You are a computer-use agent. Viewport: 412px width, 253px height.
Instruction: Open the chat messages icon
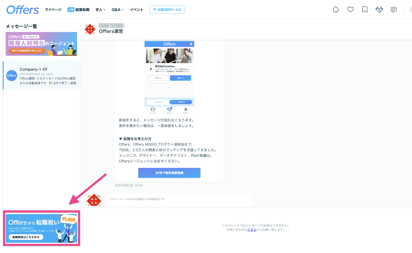[394, 10]
